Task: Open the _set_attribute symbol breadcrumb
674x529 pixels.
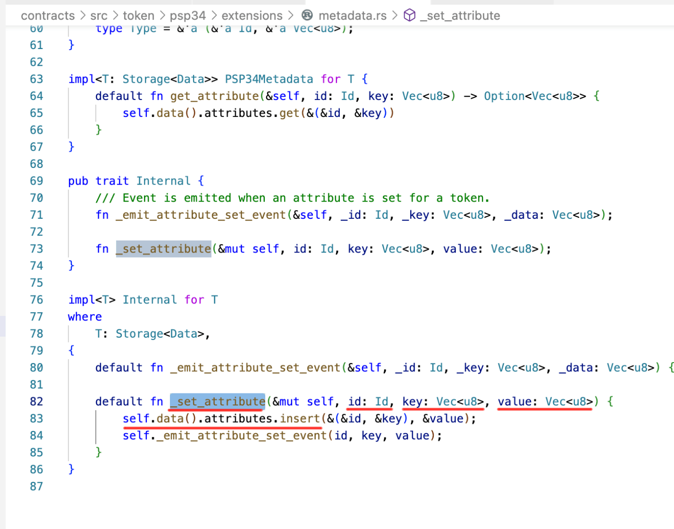Action: point(460,16)
